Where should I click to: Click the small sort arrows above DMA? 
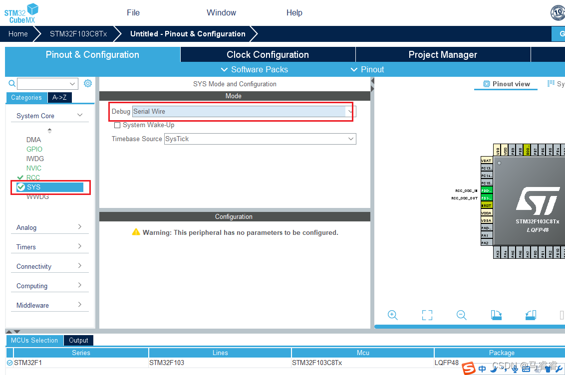coord(50,130)
